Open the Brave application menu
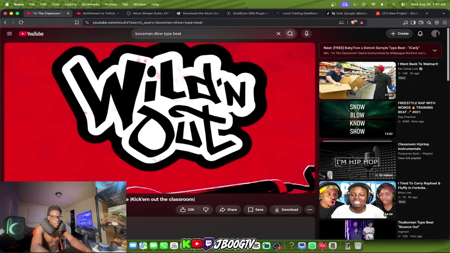The image size is (450, 253). pos(19,4)
